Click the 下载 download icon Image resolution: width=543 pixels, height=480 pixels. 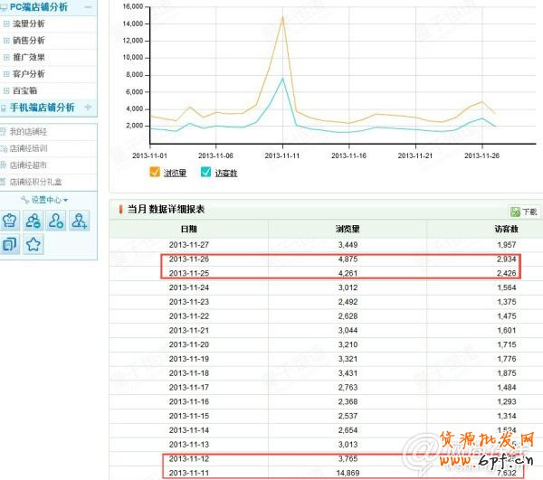[515, 211]
